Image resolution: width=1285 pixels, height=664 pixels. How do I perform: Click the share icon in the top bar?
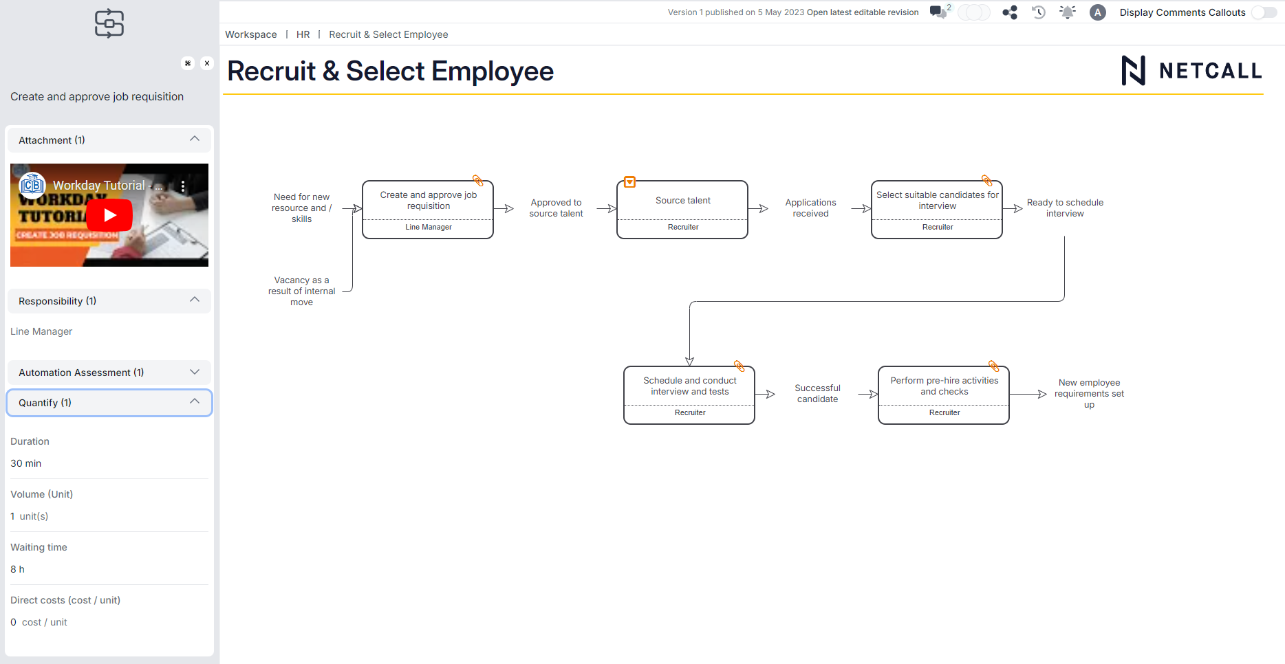point(1009,12)
